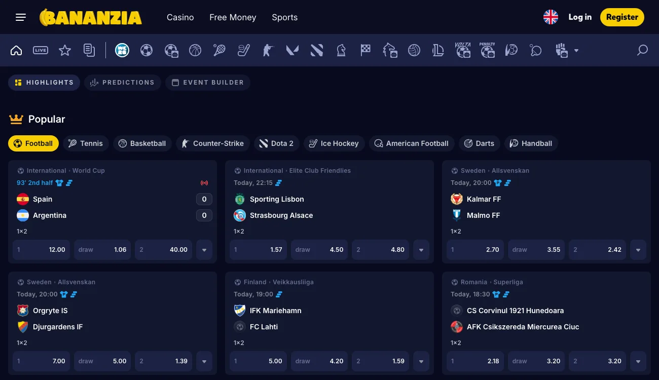Image resolution: width=659 pixels, height=380 pixels.
Task: Open the Sports menu item
Action: (285, 17)
